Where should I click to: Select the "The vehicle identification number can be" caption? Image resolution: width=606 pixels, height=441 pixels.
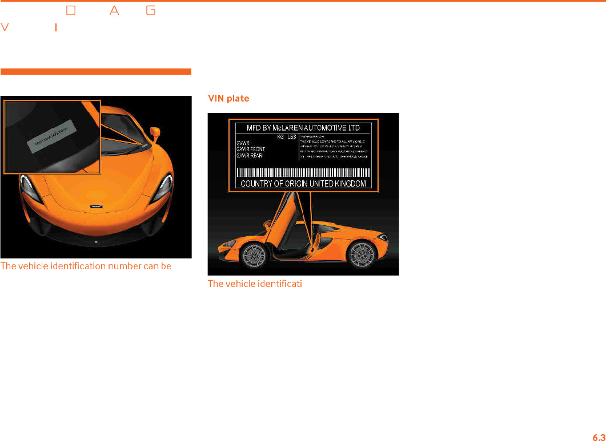click(x=86, y=266)
